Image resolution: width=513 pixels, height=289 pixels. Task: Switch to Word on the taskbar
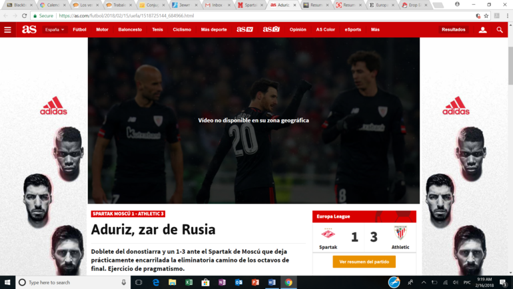click(x=272, y=282)
